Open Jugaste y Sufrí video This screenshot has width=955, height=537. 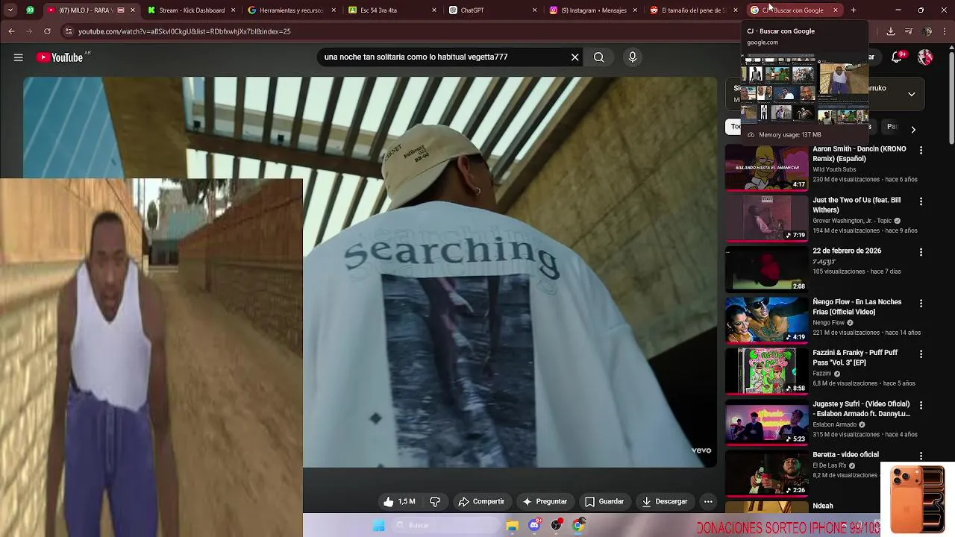pos(767,421)
